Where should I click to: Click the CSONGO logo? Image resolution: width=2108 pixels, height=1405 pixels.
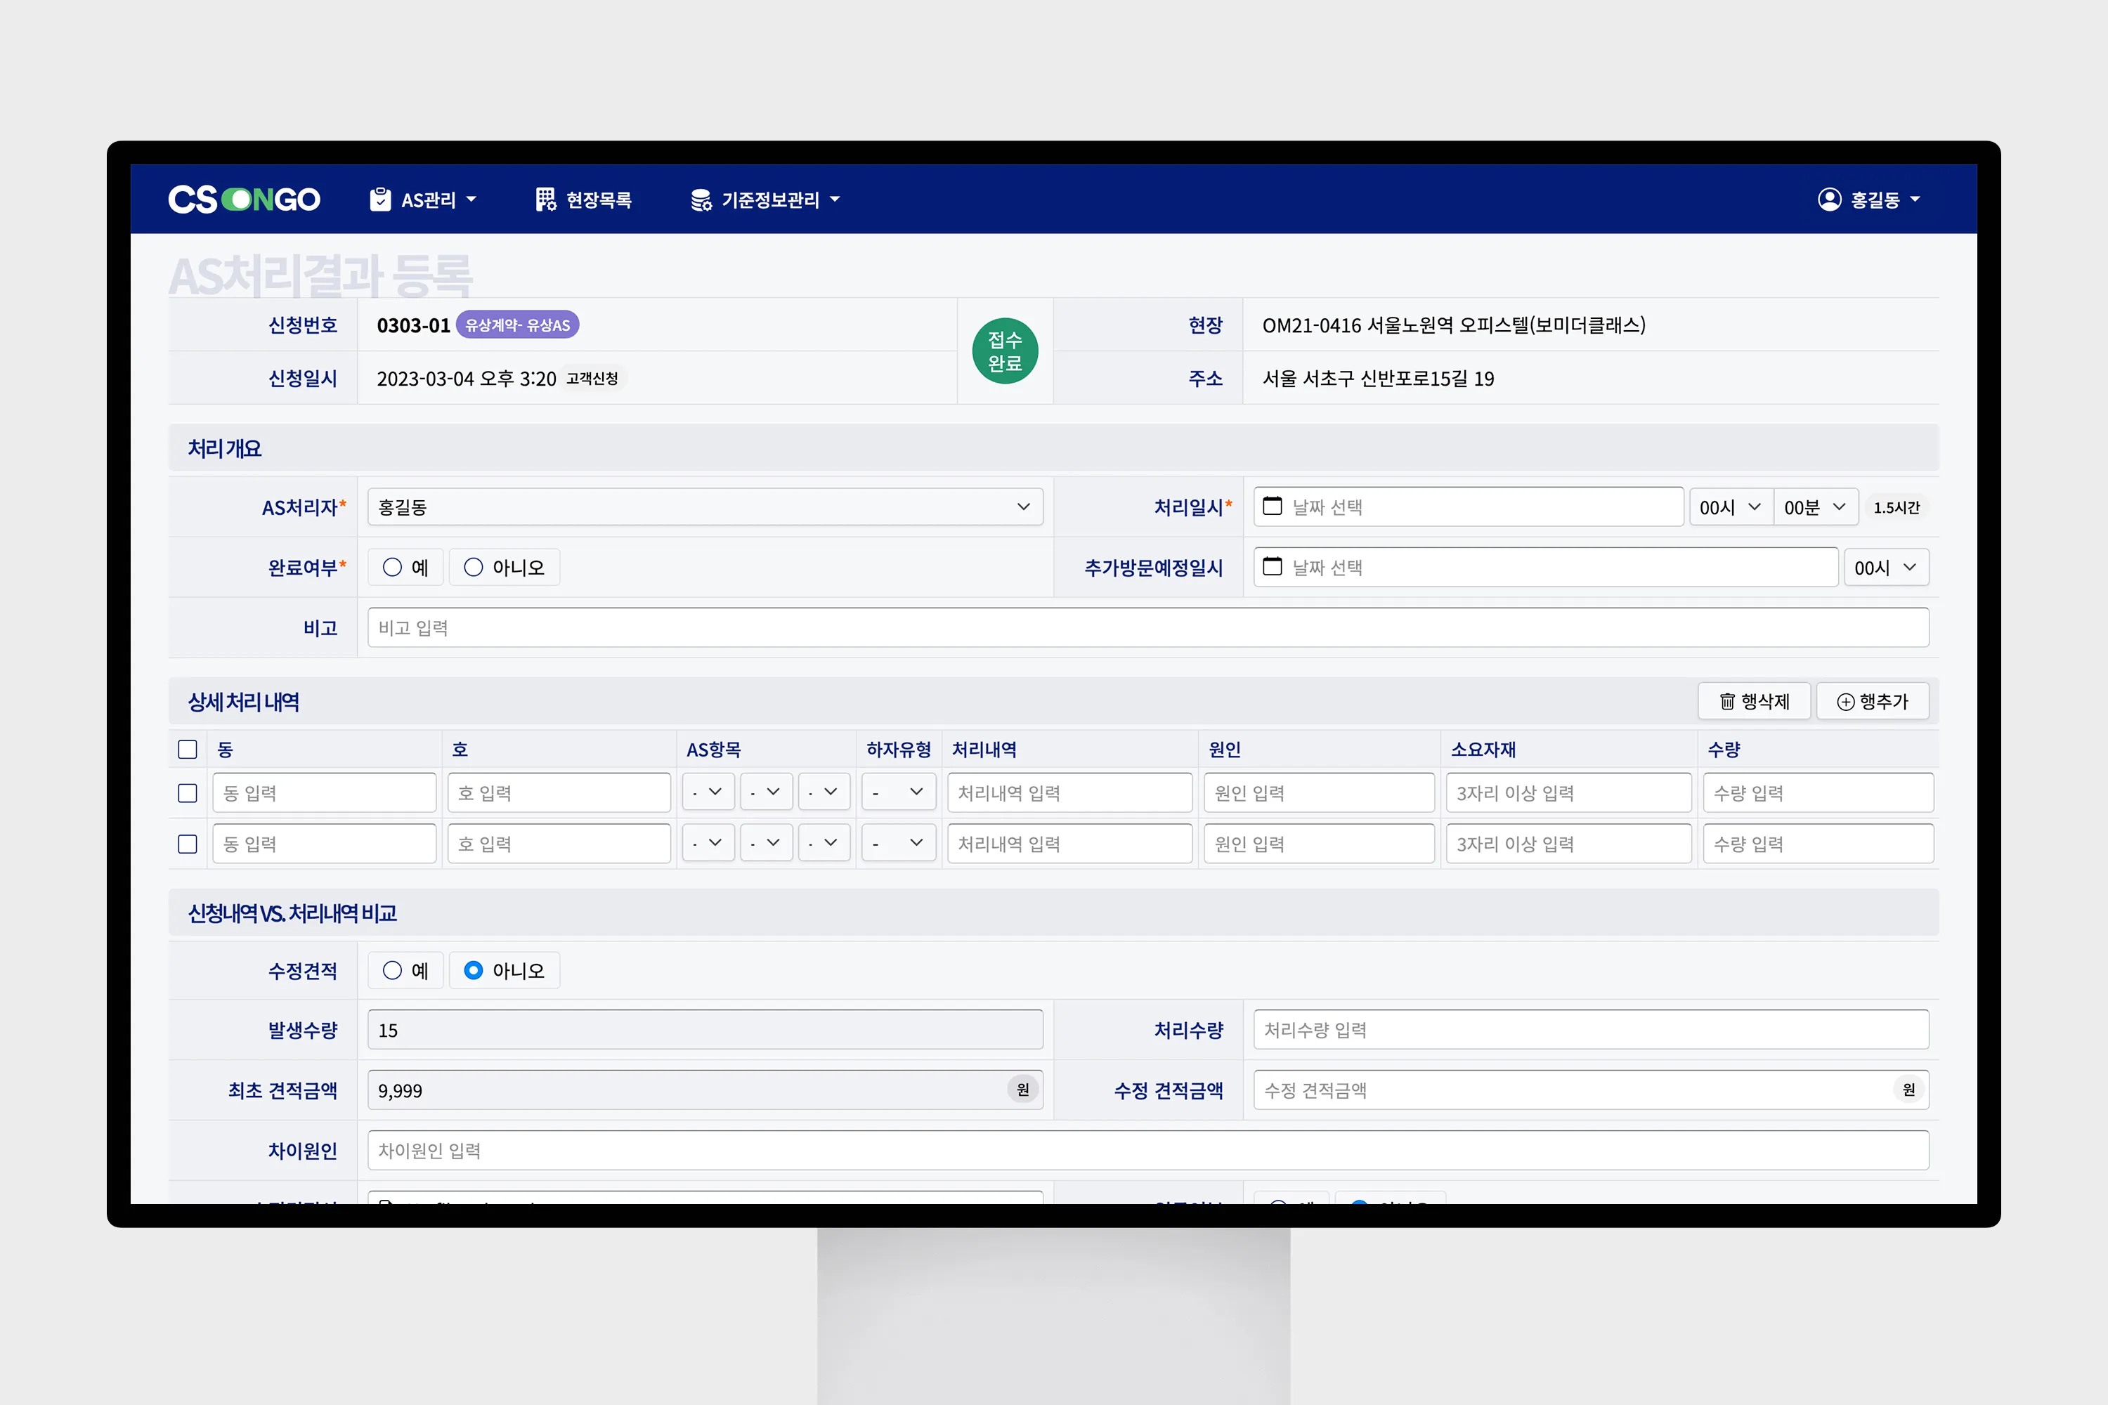tap(244, 199)
